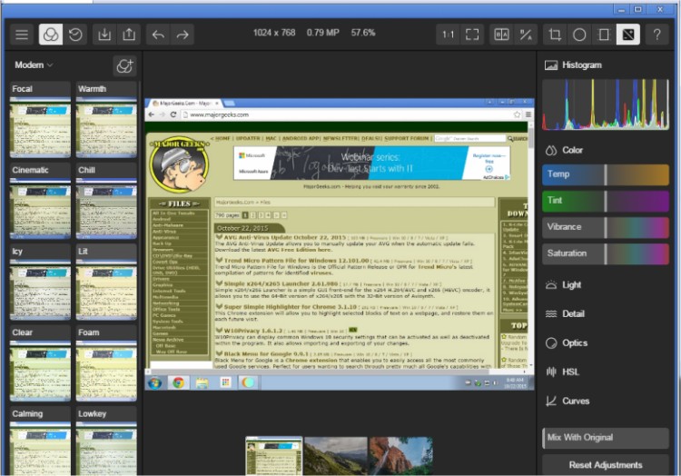
Task: Click the histogram graph
Action: click(606, 104)
